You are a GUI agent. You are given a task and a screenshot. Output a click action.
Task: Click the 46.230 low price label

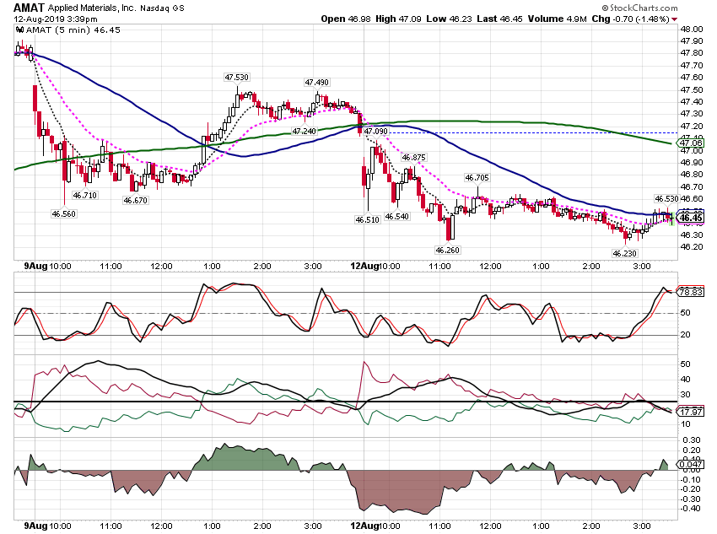tap(624, 253)
